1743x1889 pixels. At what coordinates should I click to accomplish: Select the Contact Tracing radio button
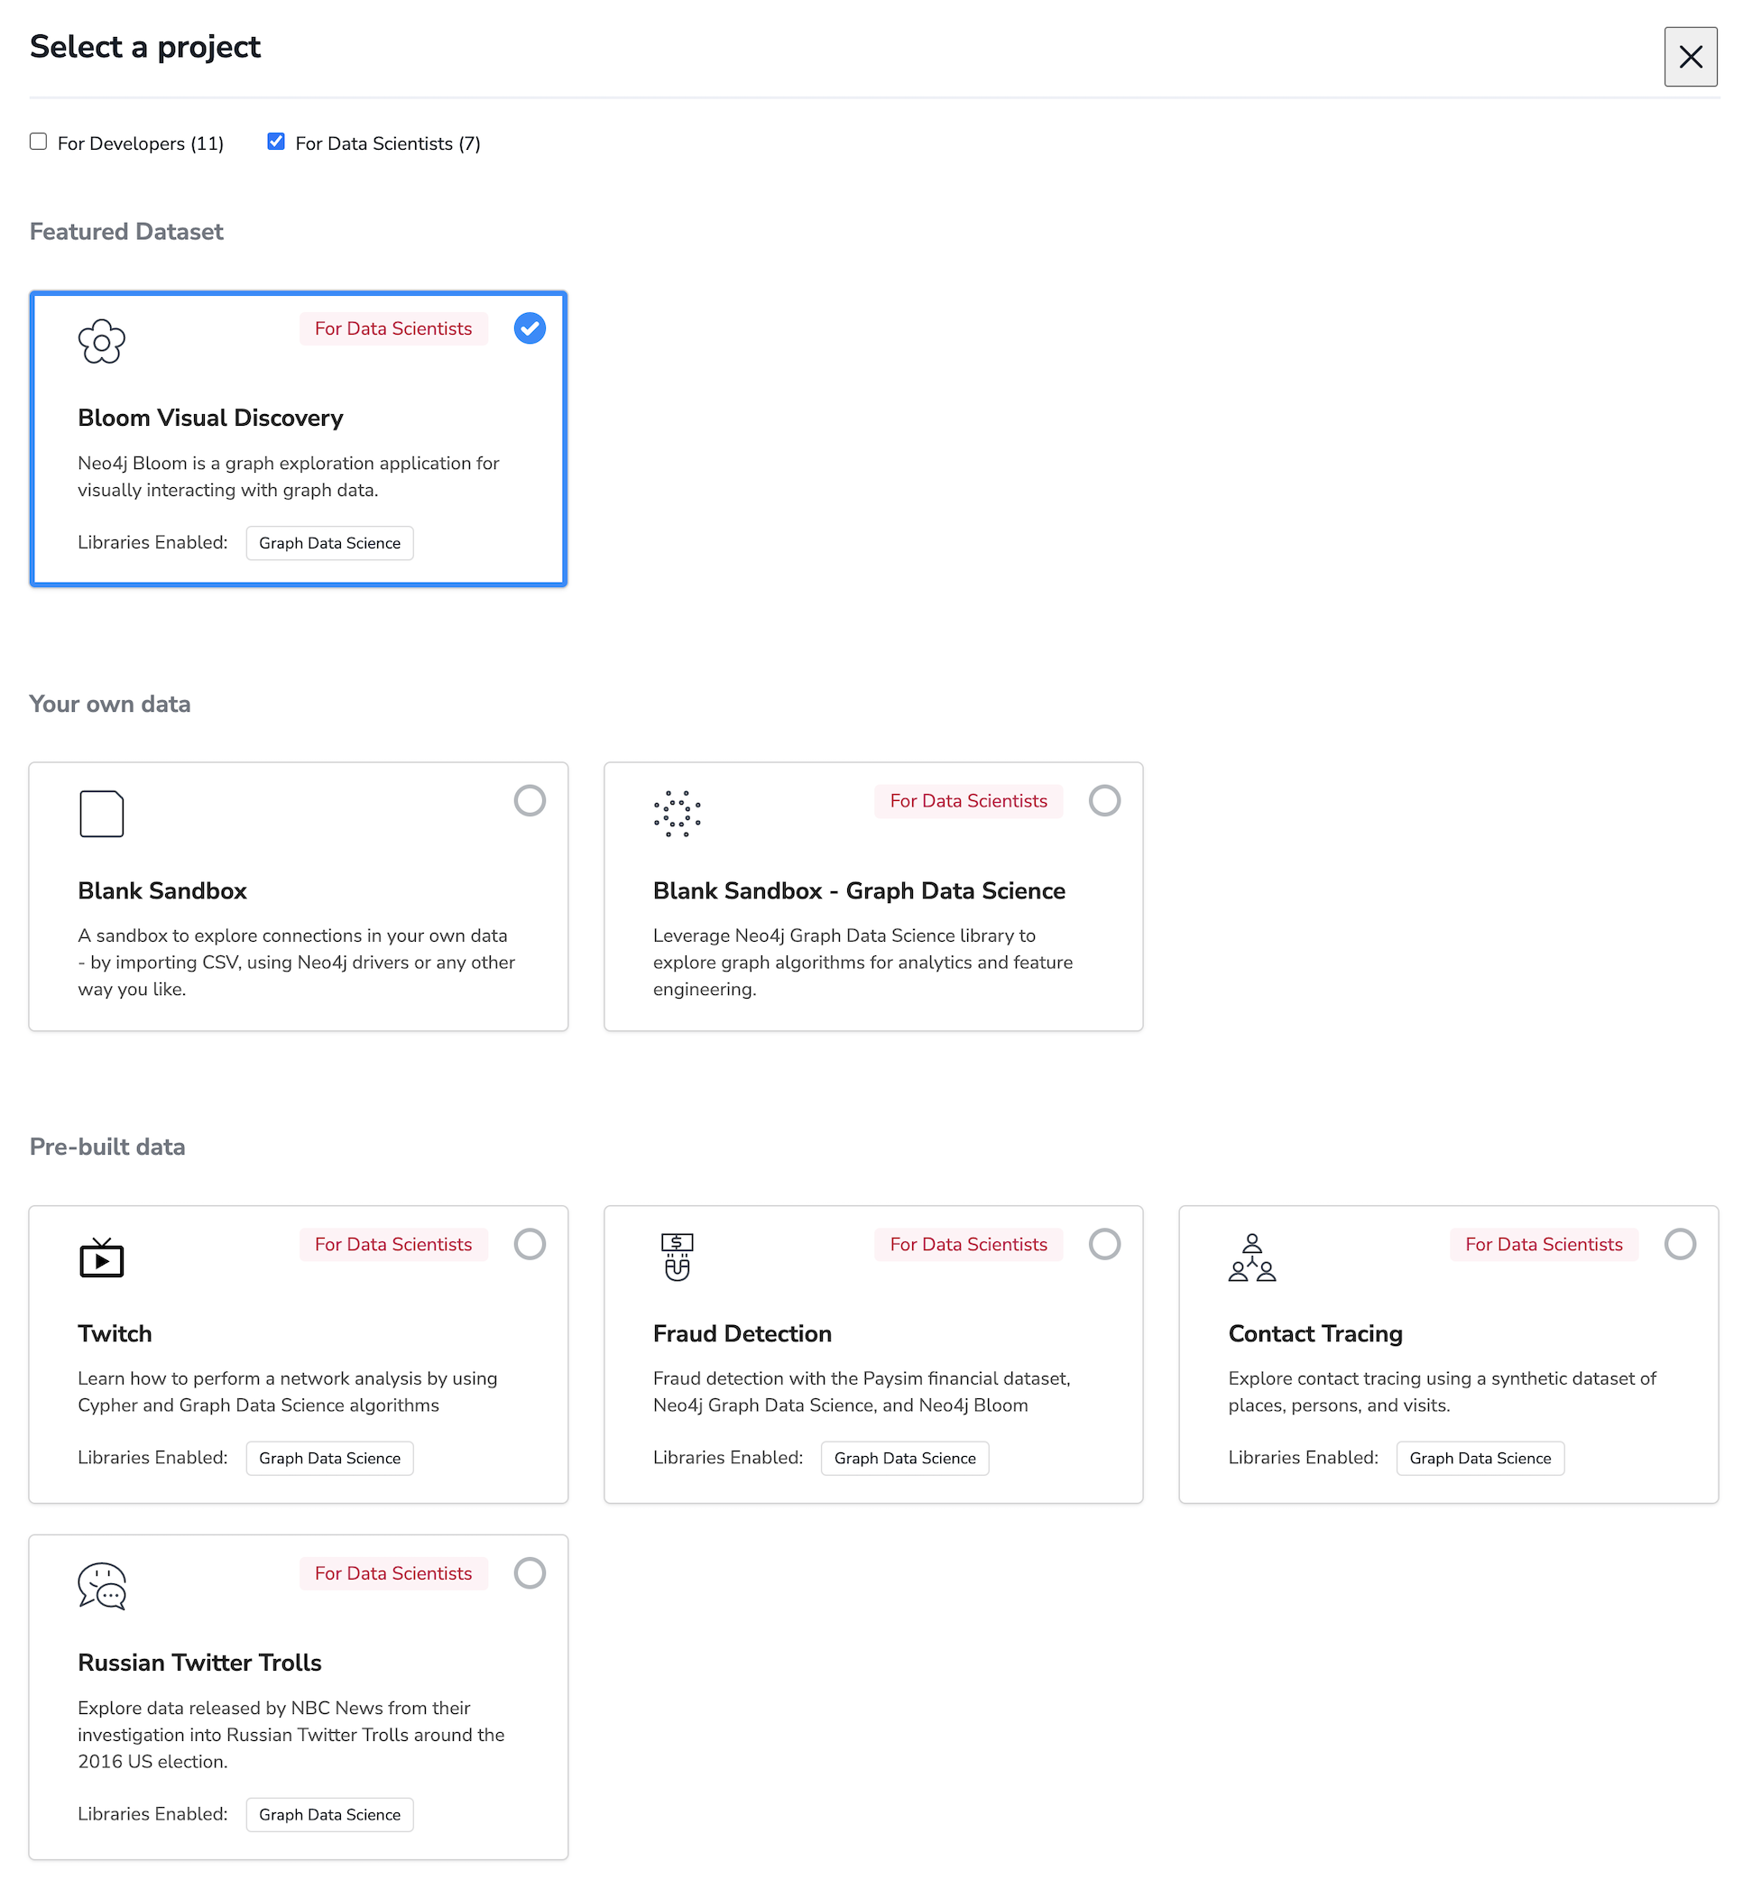click(1681, 1244)
